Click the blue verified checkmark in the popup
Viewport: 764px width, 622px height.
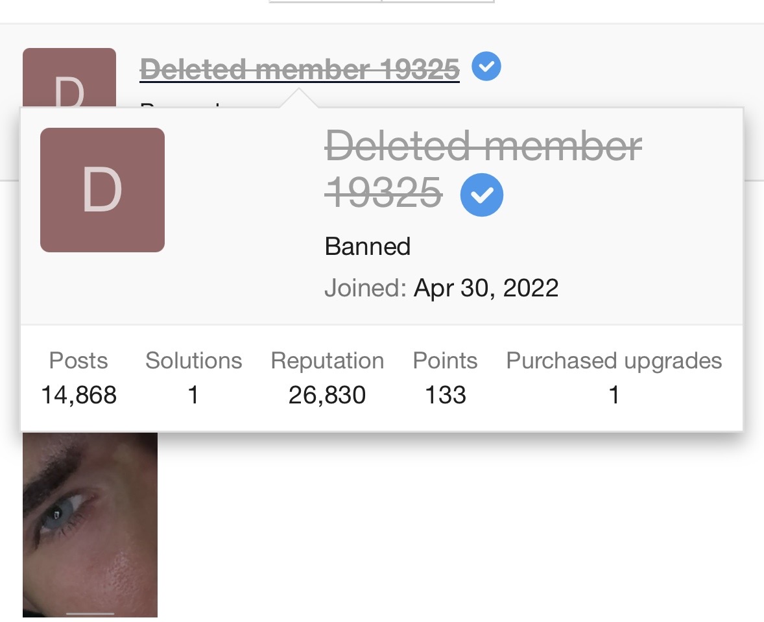click(482, 195)
